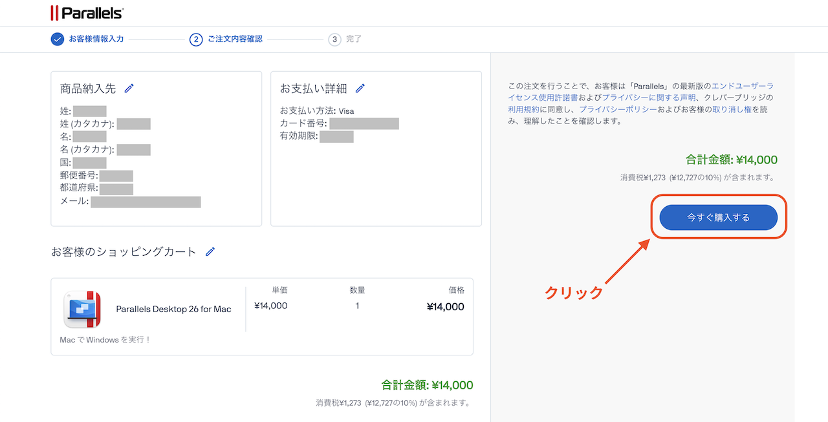This screenshot has height=422, width=828.
Task: Click the step 3 number circle
Action: 334,39
